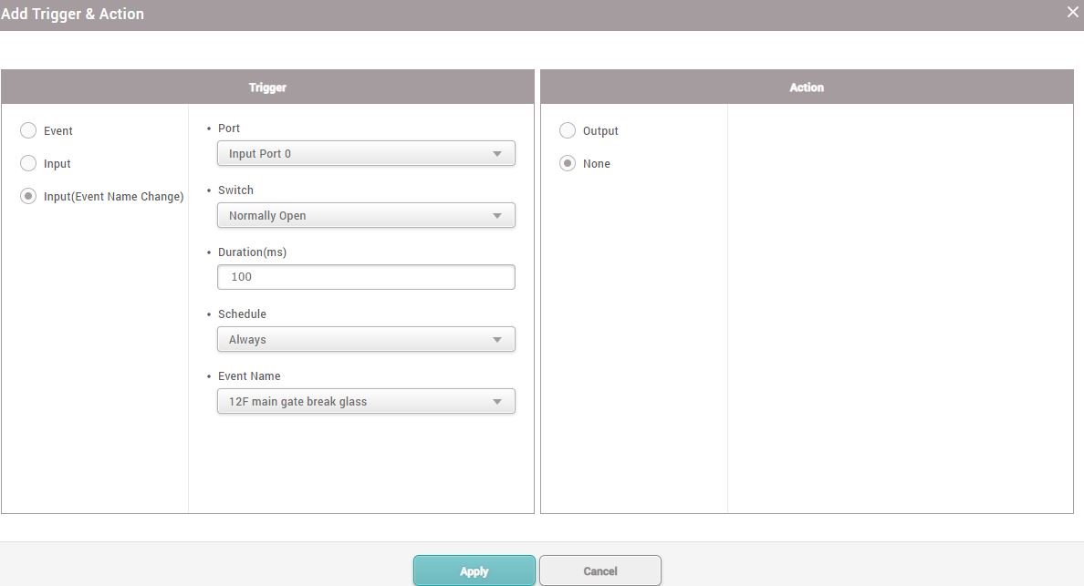Click the Trigger panel header
Image resolution: width=1084 pixels, height=586 pixels.
tap(267, 87)
